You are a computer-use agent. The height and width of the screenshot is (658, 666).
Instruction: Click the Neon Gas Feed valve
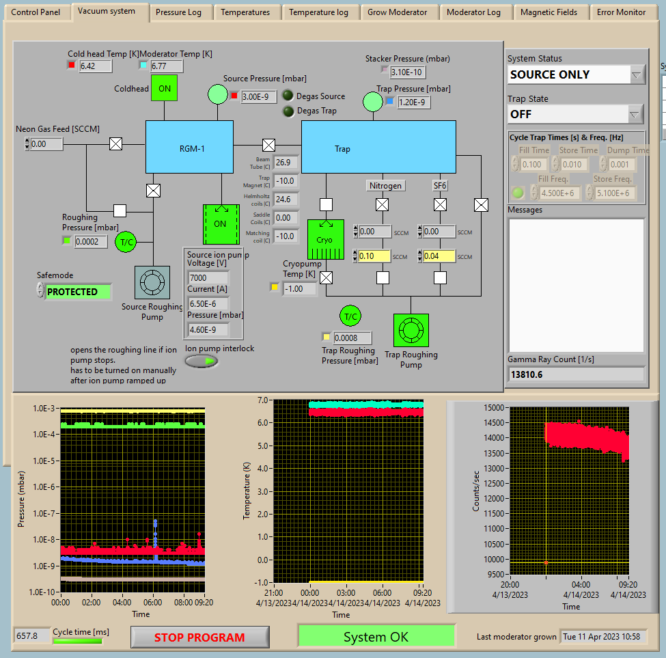pos(116,144)
